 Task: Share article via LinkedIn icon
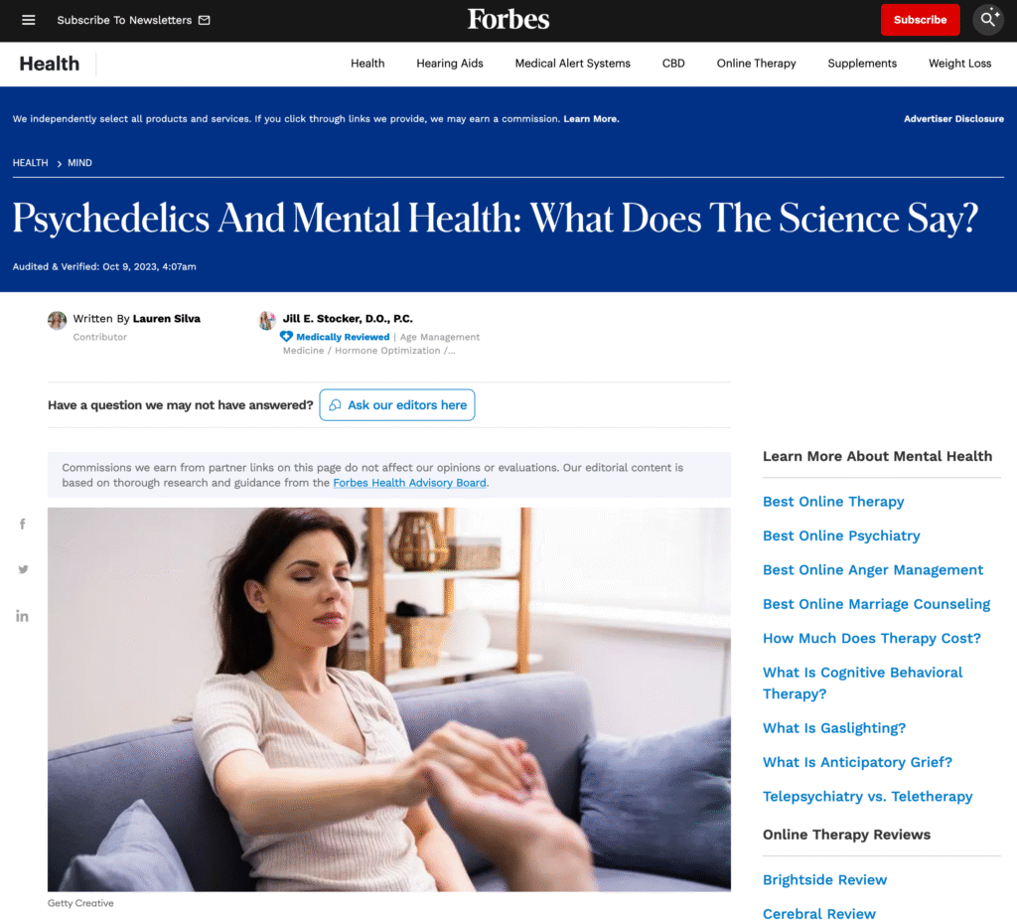22,616
